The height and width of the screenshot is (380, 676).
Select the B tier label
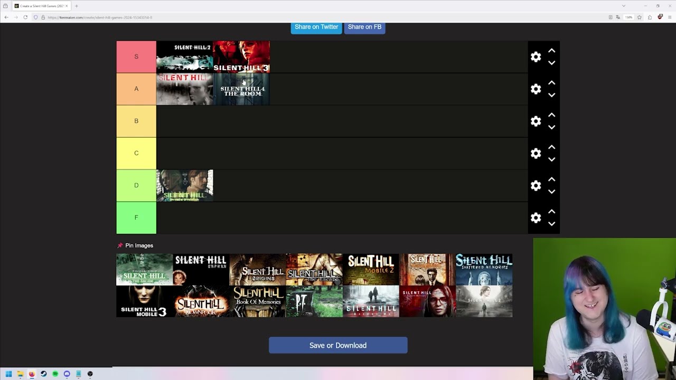(x=136, y=121)
